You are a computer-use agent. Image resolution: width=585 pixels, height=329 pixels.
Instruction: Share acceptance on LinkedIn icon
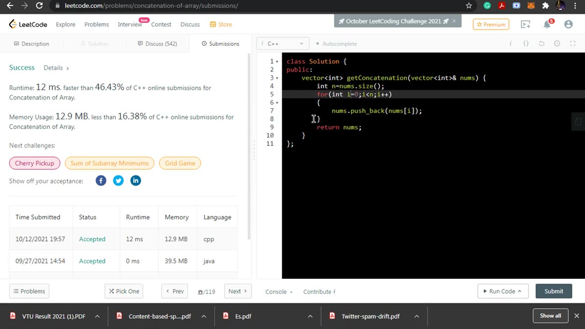136,180
